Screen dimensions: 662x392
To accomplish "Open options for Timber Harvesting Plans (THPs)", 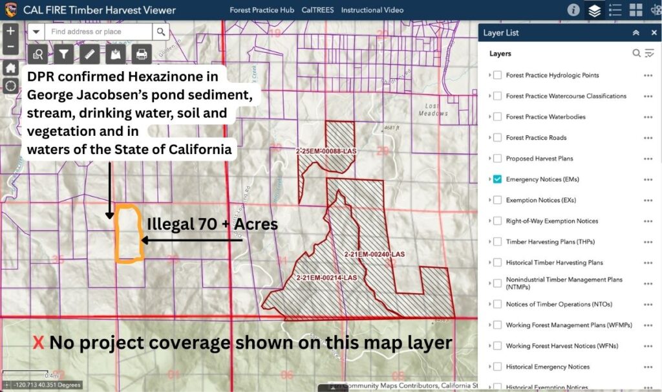I will tap(648, 242).
